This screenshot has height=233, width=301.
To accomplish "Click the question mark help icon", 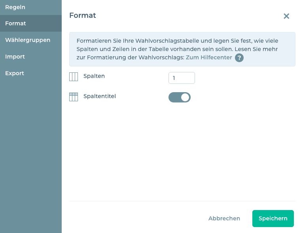I will pos(239,58).
